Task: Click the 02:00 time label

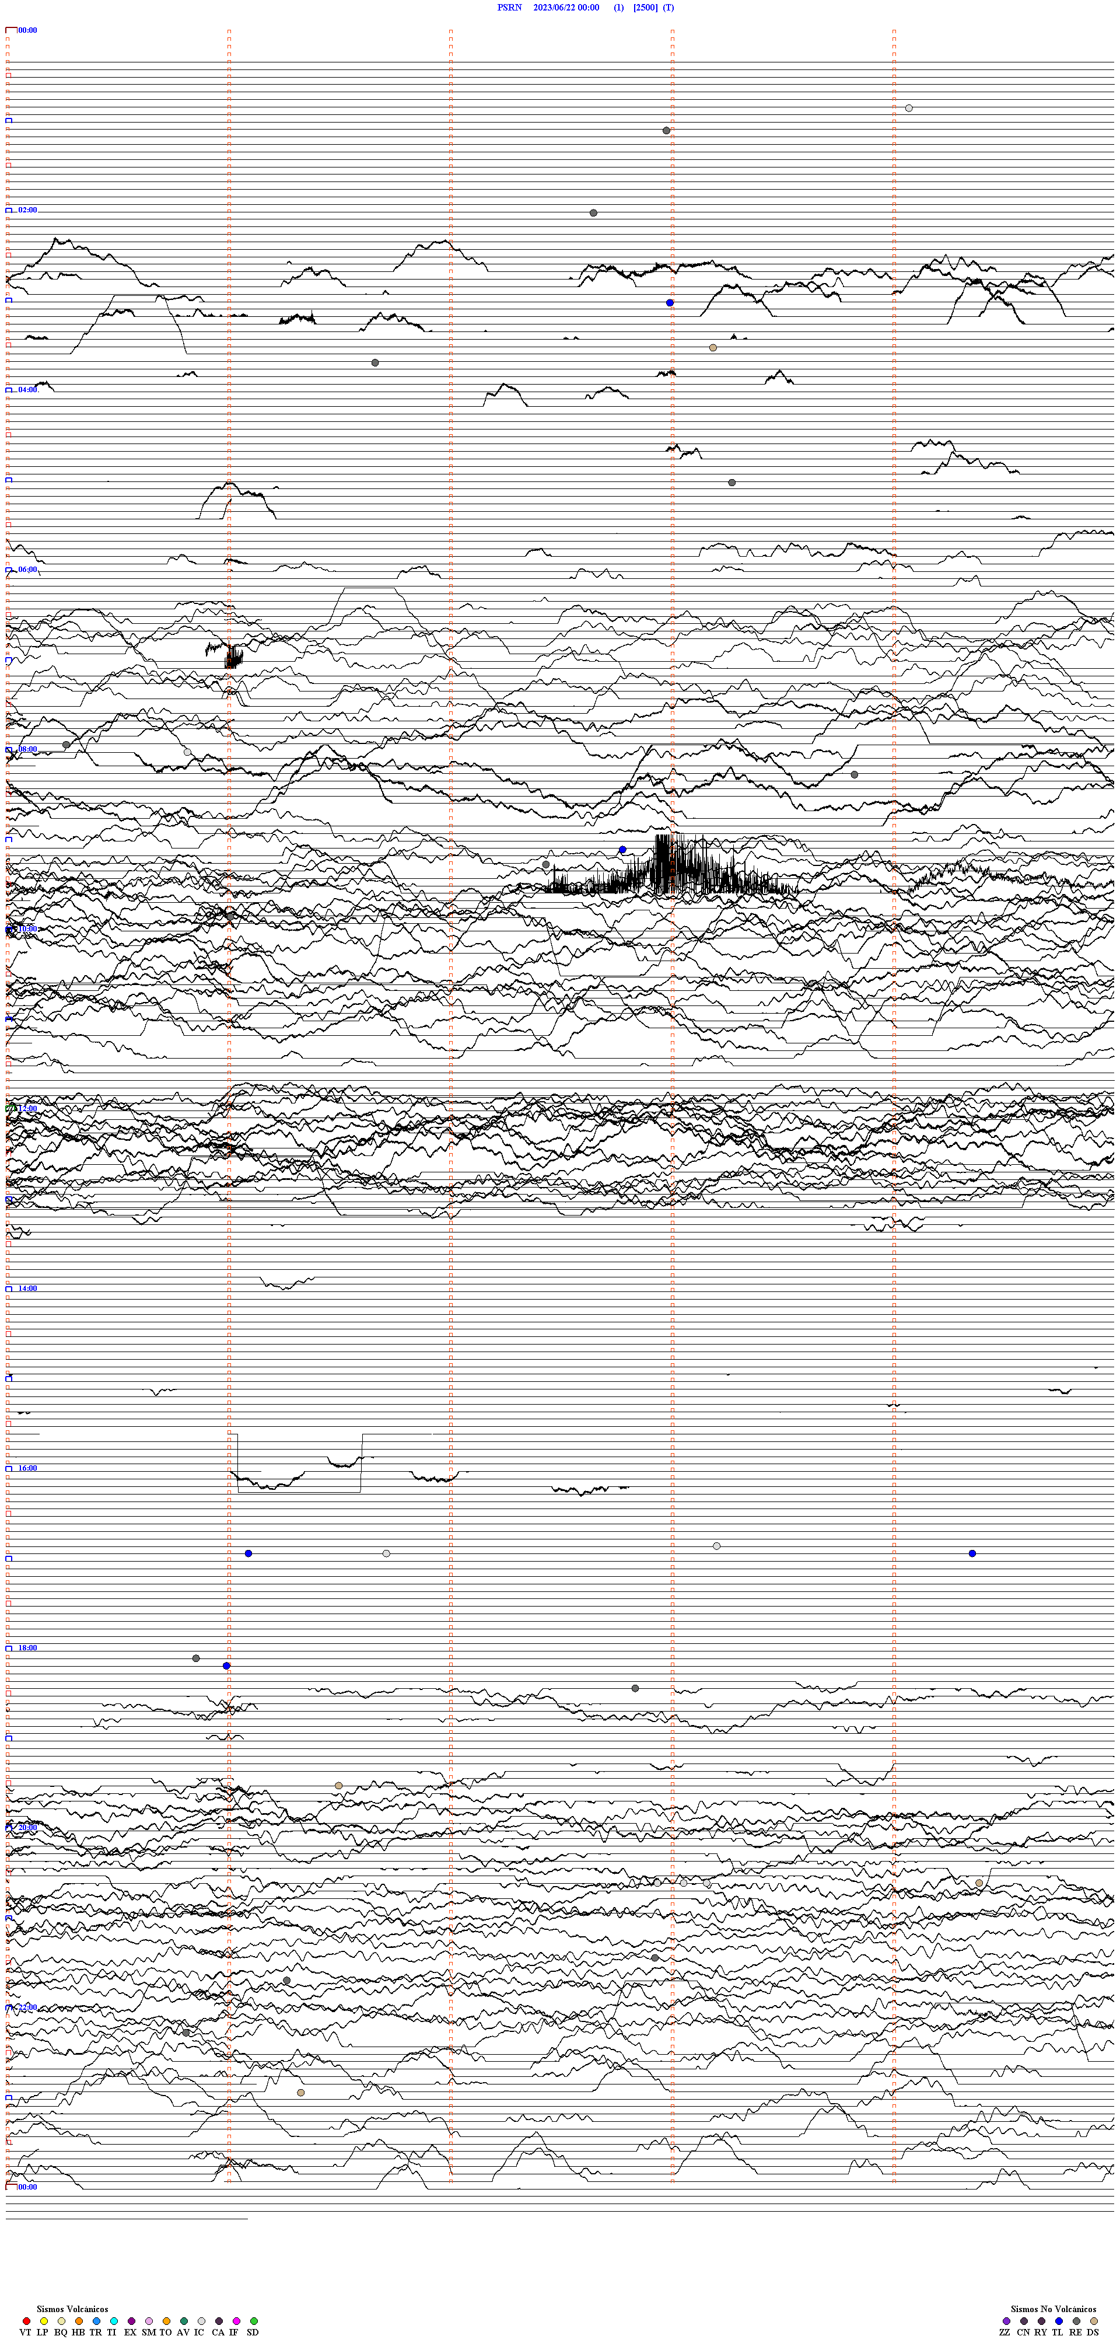Action: point(27,210)
